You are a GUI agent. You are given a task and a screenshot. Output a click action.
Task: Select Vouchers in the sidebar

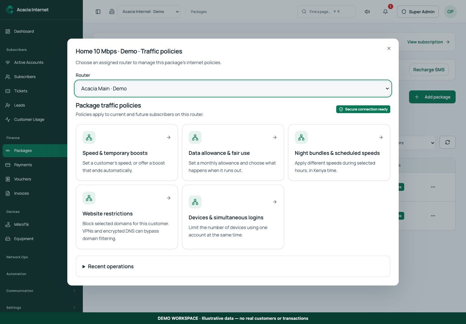[x=41, y=179]
